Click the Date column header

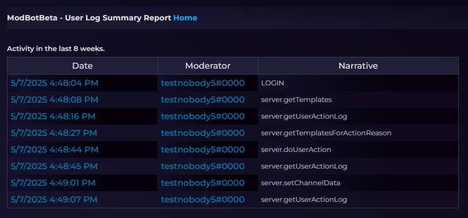tap(82, 66)
